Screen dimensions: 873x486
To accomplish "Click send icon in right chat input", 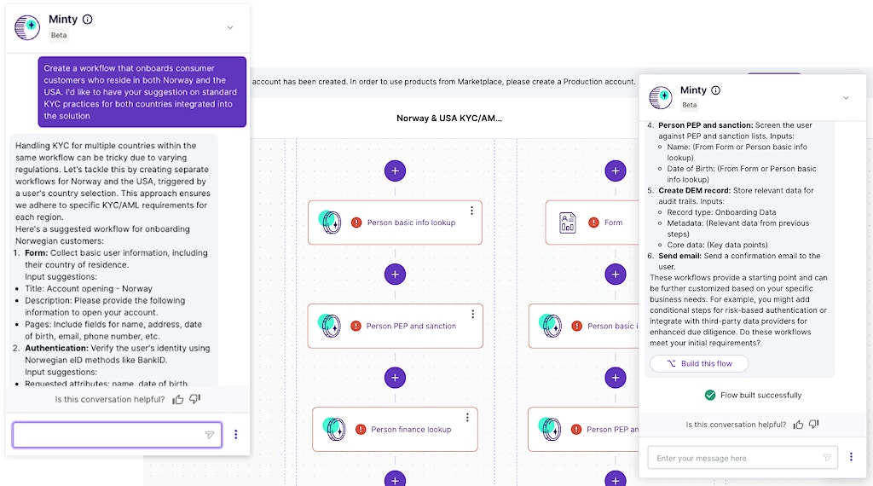I will 826,458.
